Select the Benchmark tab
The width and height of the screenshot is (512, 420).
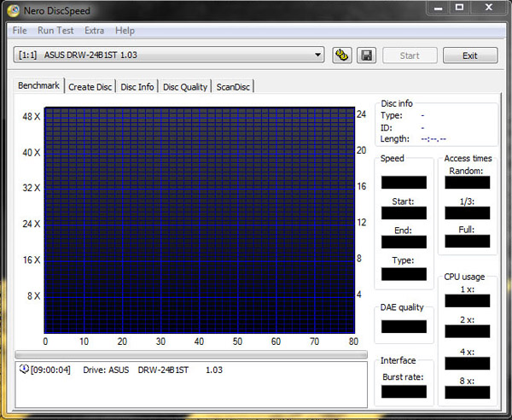tap(39, 85)
